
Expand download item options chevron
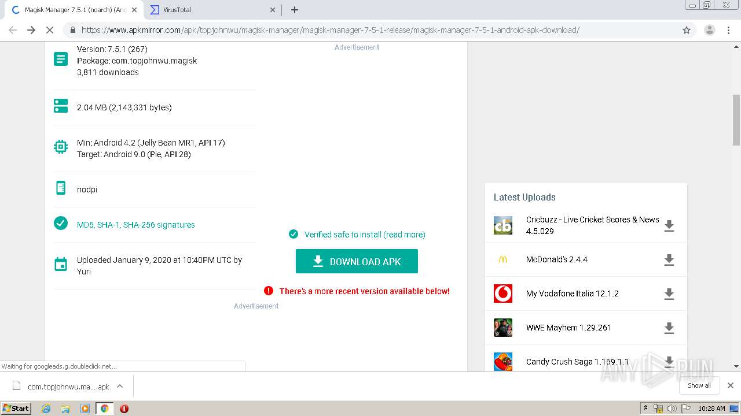120,386
